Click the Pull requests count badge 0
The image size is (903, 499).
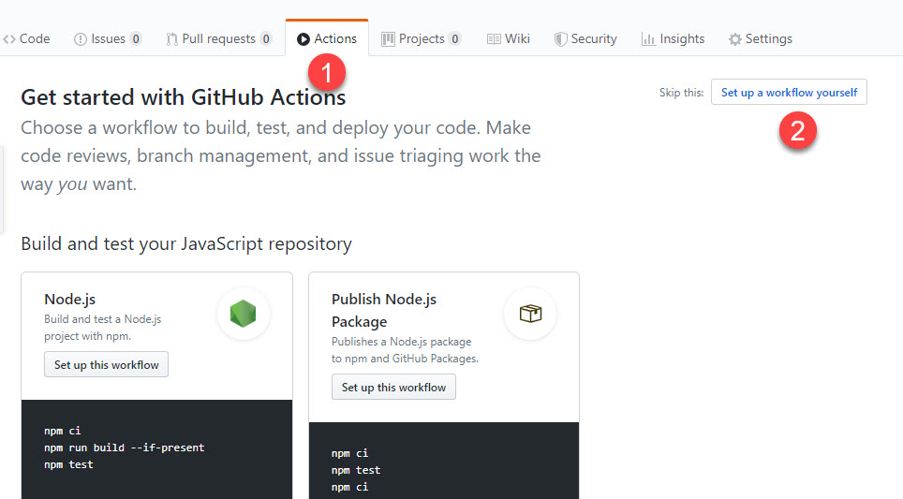click(x=265, y=38)
